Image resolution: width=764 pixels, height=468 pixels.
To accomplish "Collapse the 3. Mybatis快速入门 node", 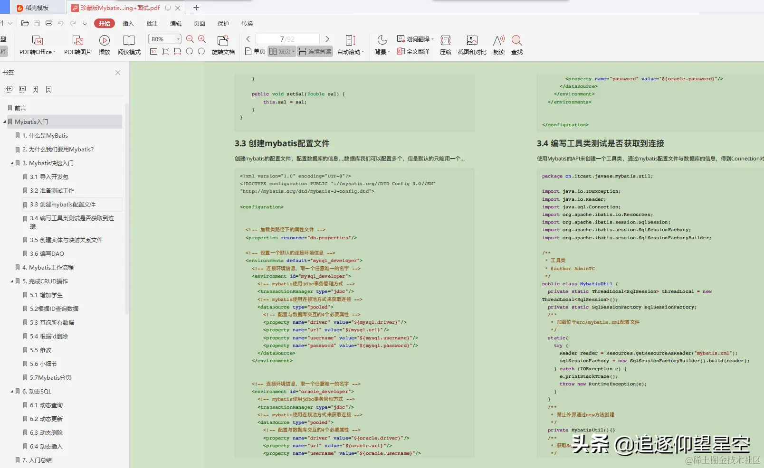I will click(x=12, y=163).
